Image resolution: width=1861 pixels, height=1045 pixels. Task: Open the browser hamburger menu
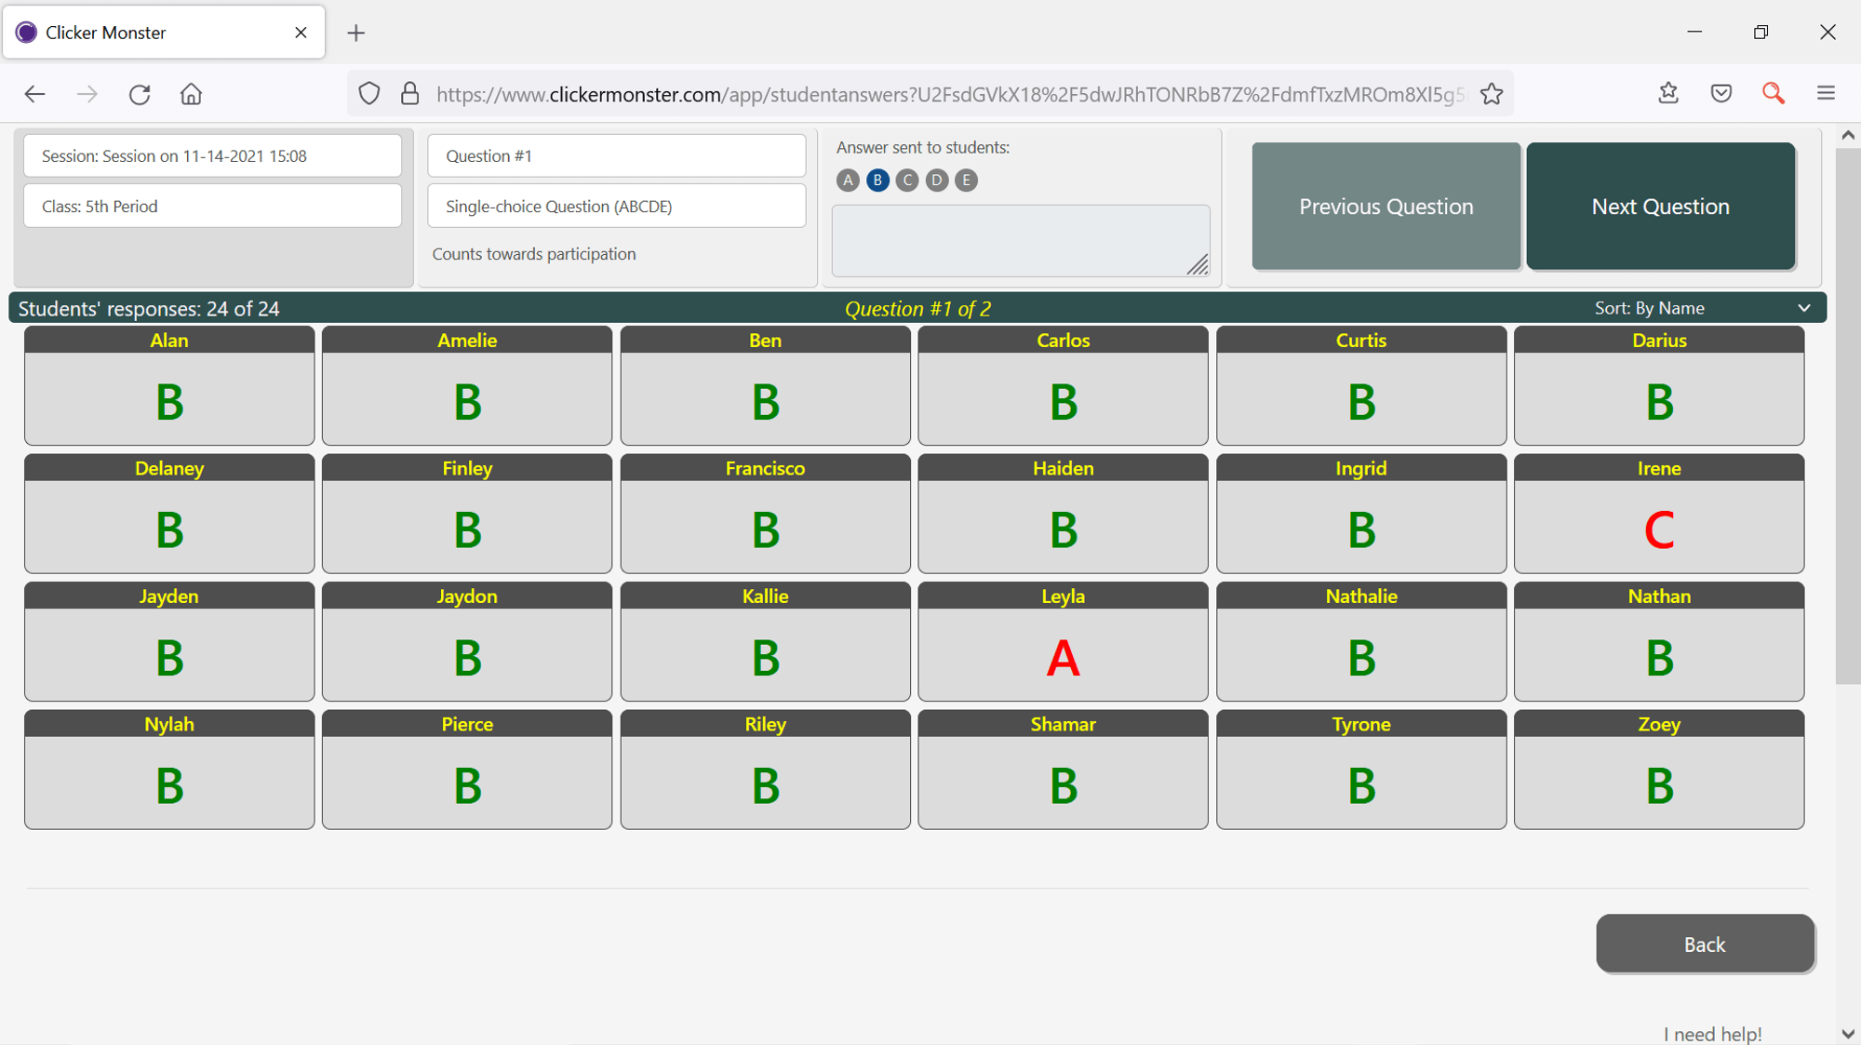(1826, 93)
